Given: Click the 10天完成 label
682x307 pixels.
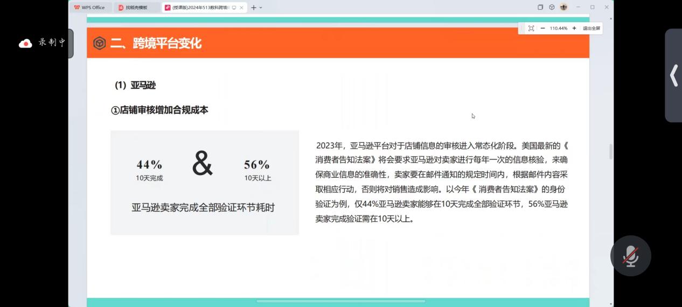Looking at the screenshot, I should coord(149,178).
